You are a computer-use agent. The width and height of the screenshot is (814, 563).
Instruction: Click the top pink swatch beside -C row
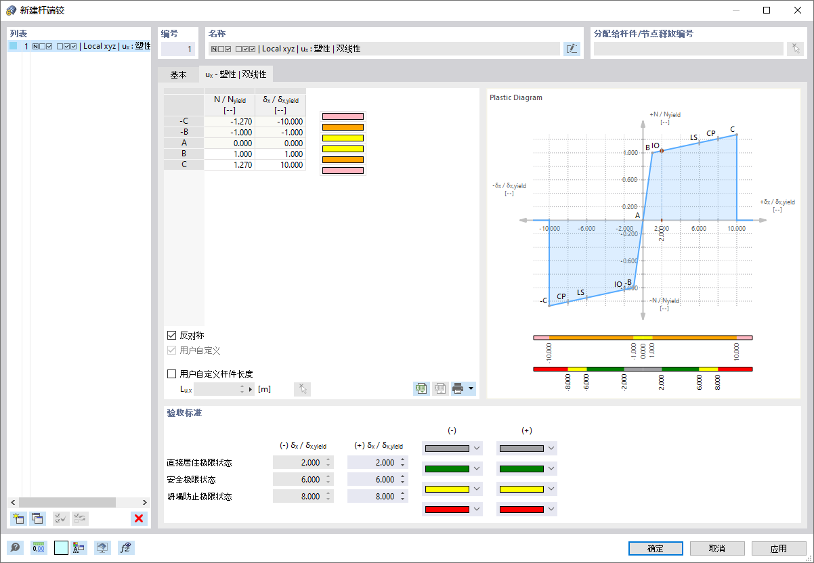[343, 116]
